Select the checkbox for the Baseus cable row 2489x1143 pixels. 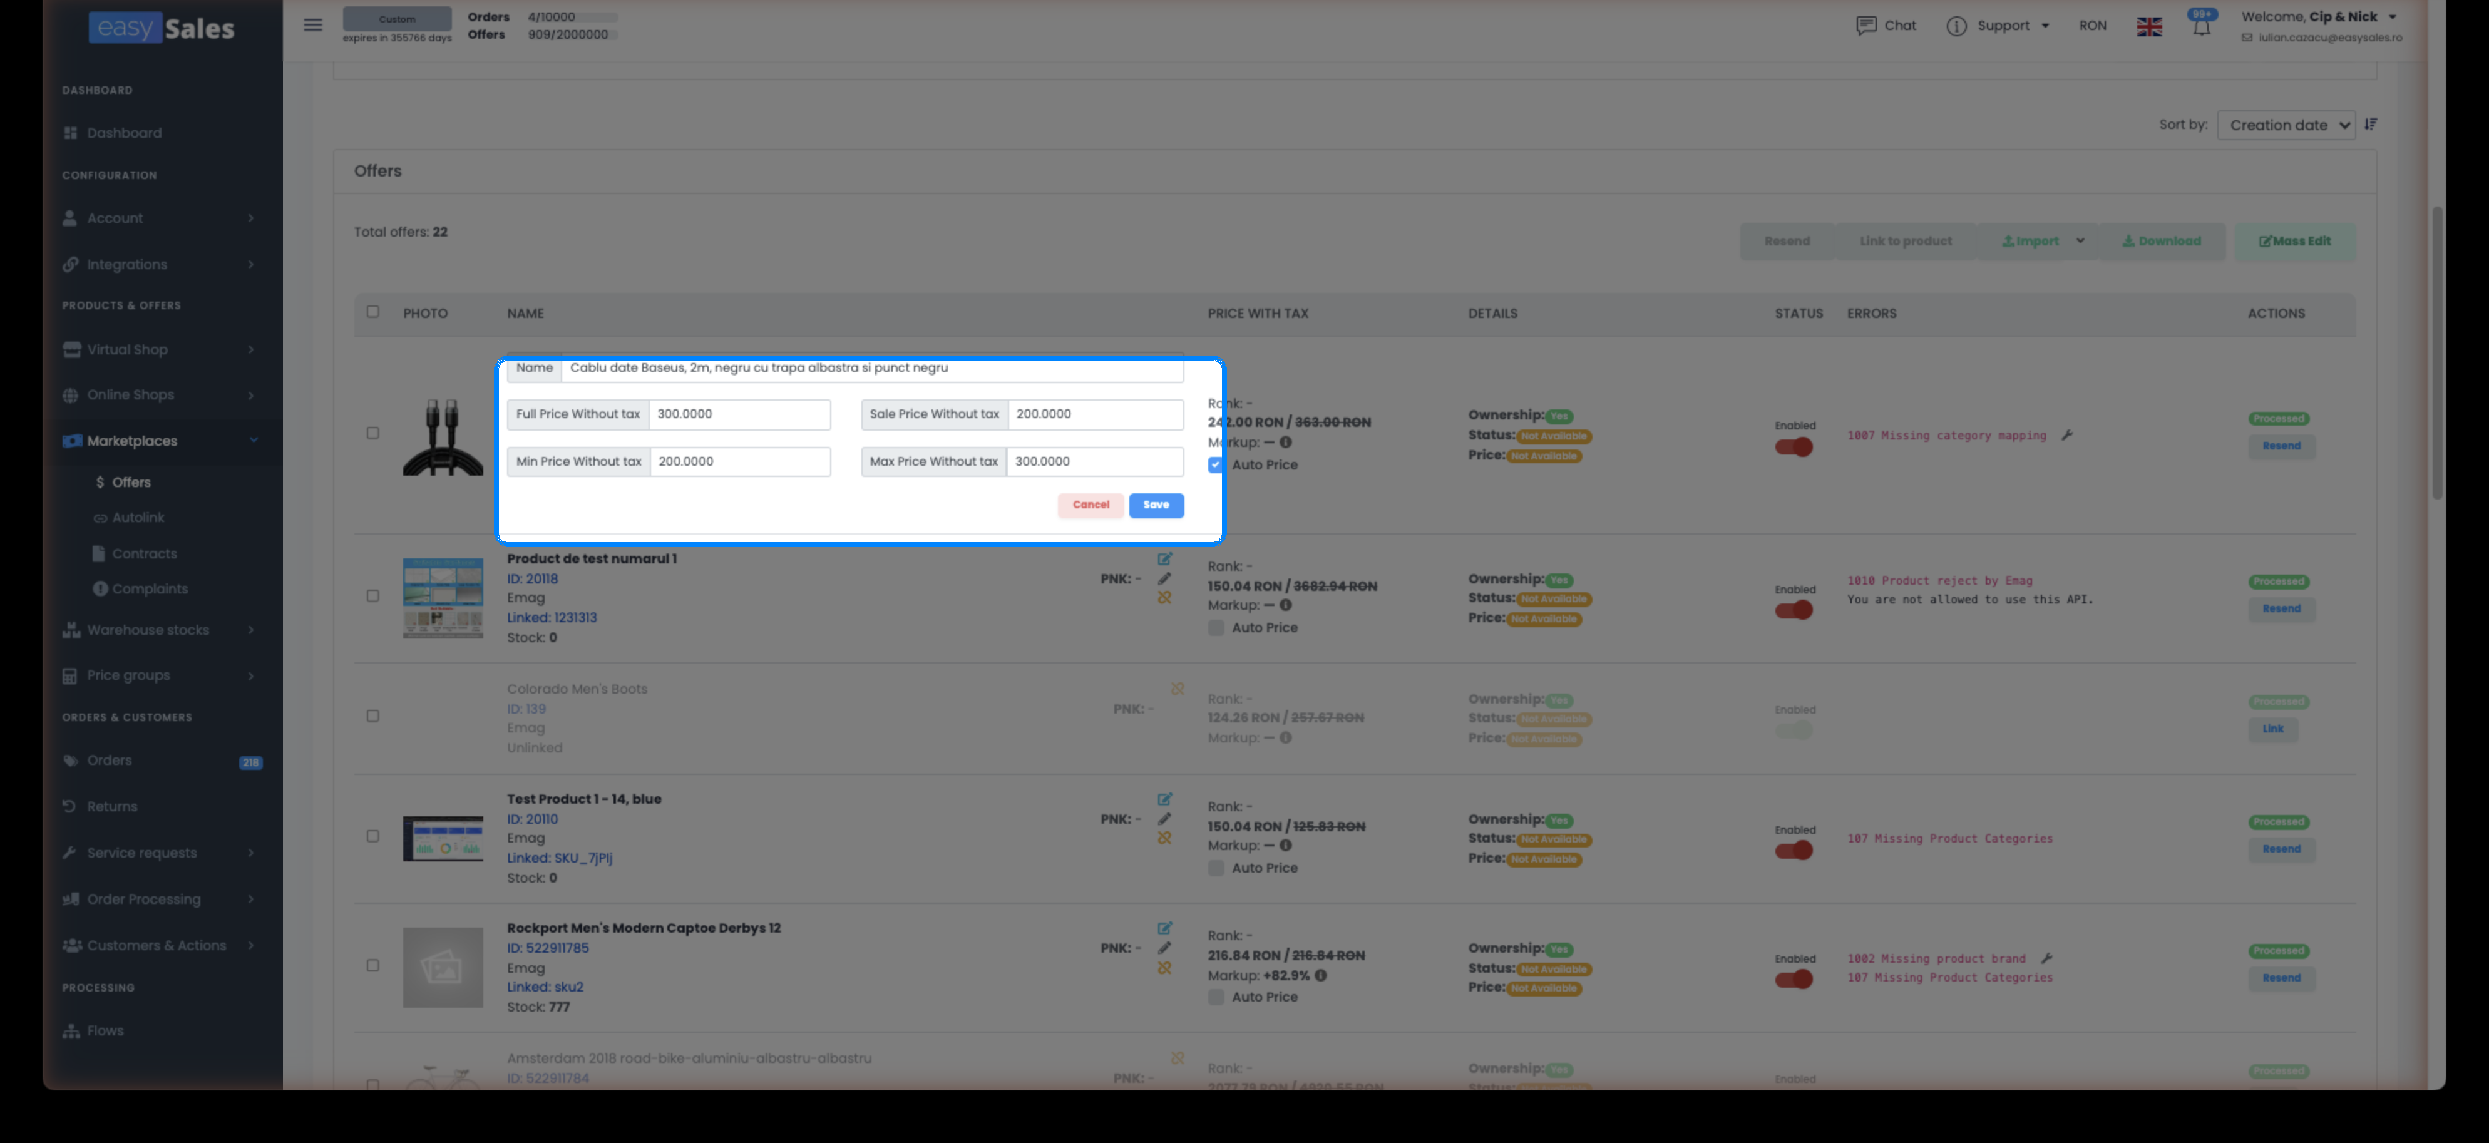373,434
